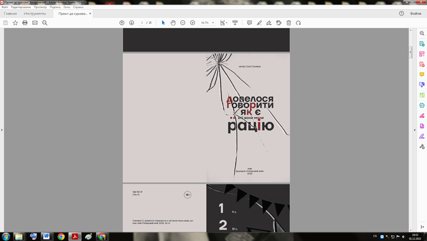Add document to starred with star icon
The height and width of the screenshot is (241, 427).
[x=15, y=23]
